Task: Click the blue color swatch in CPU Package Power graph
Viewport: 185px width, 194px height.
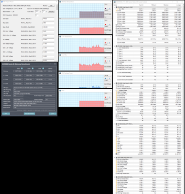Action: click(x=105, y=79)
